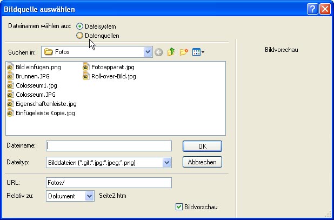
Task: Select the Datenquellen radio button
Action: click(x=79, y=36)
